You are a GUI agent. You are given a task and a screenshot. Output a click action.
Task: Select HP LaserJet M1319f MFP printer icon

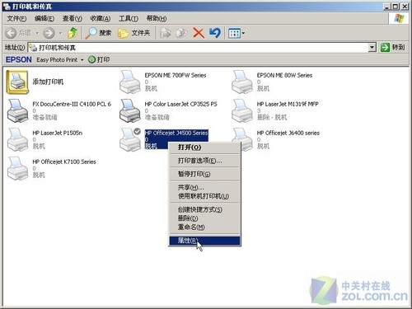point(242,110)
